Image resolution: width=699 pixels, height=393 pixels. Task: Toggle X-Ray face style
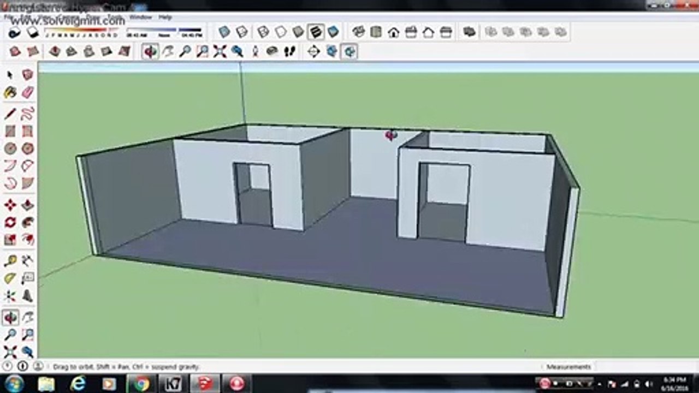[x=224, y=32]
